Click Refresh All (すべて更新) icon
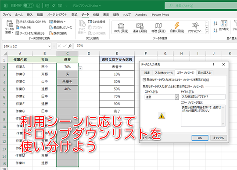The width and height of the screenshot is (237, 170). click(82, 24)
